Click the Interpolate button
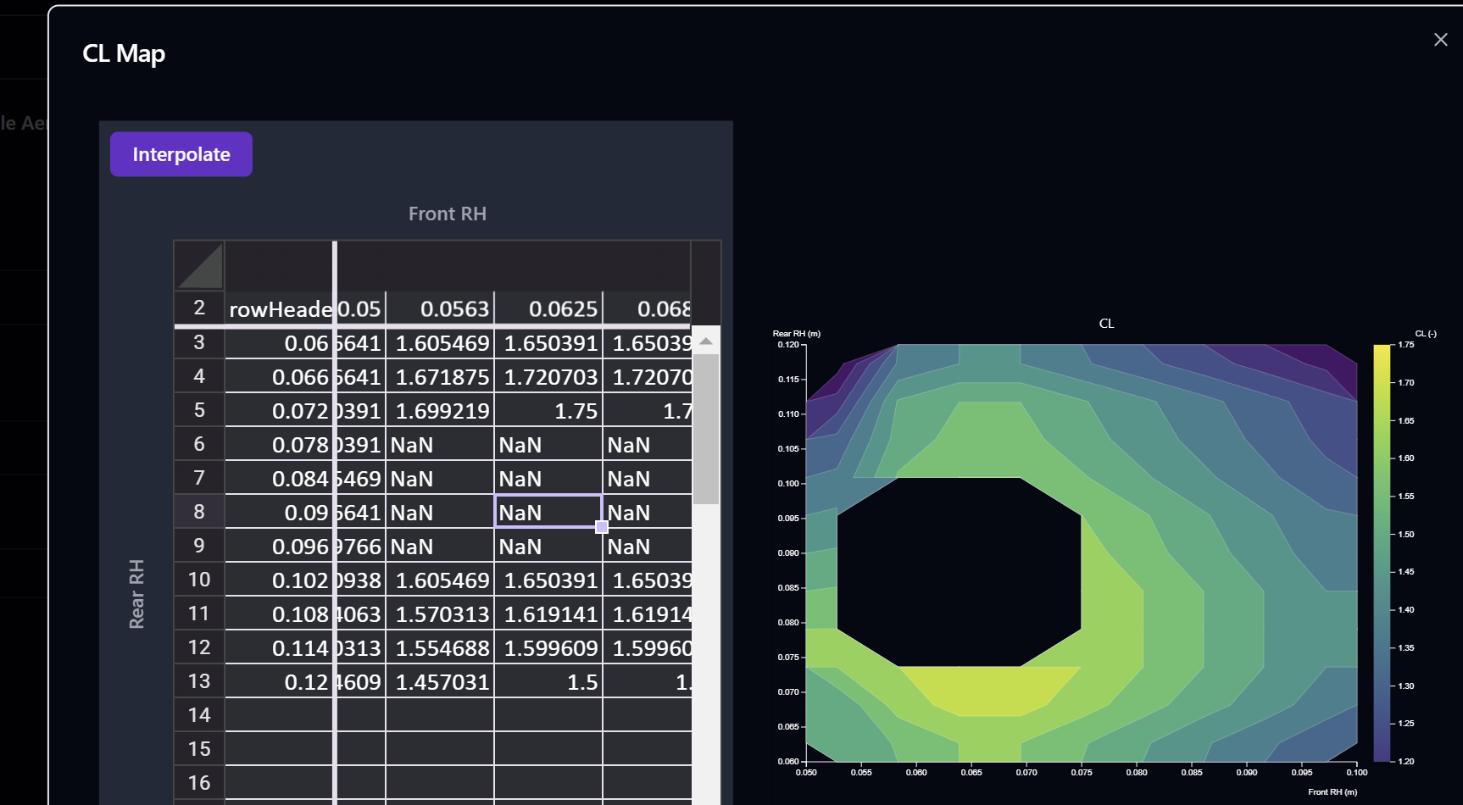The height and width of the screenshot is (805, 1463). tap(181, 154)
